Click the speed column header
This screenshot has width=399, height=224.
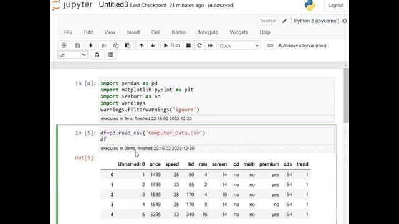click(172, 164)
